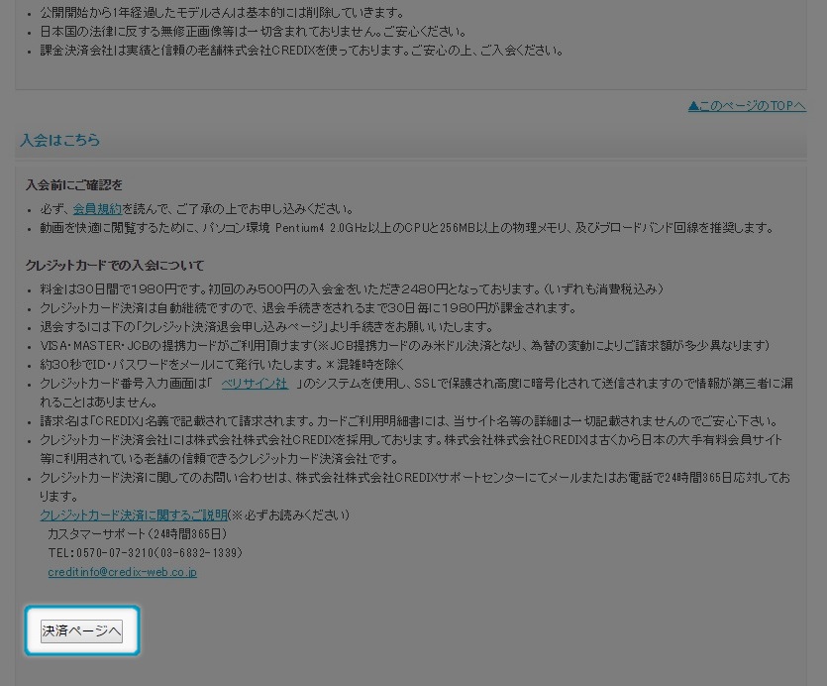The width and height of the screenshot is (827, 686).
Task: Click the 入会はこちら section heading
Action: [60, 141]
